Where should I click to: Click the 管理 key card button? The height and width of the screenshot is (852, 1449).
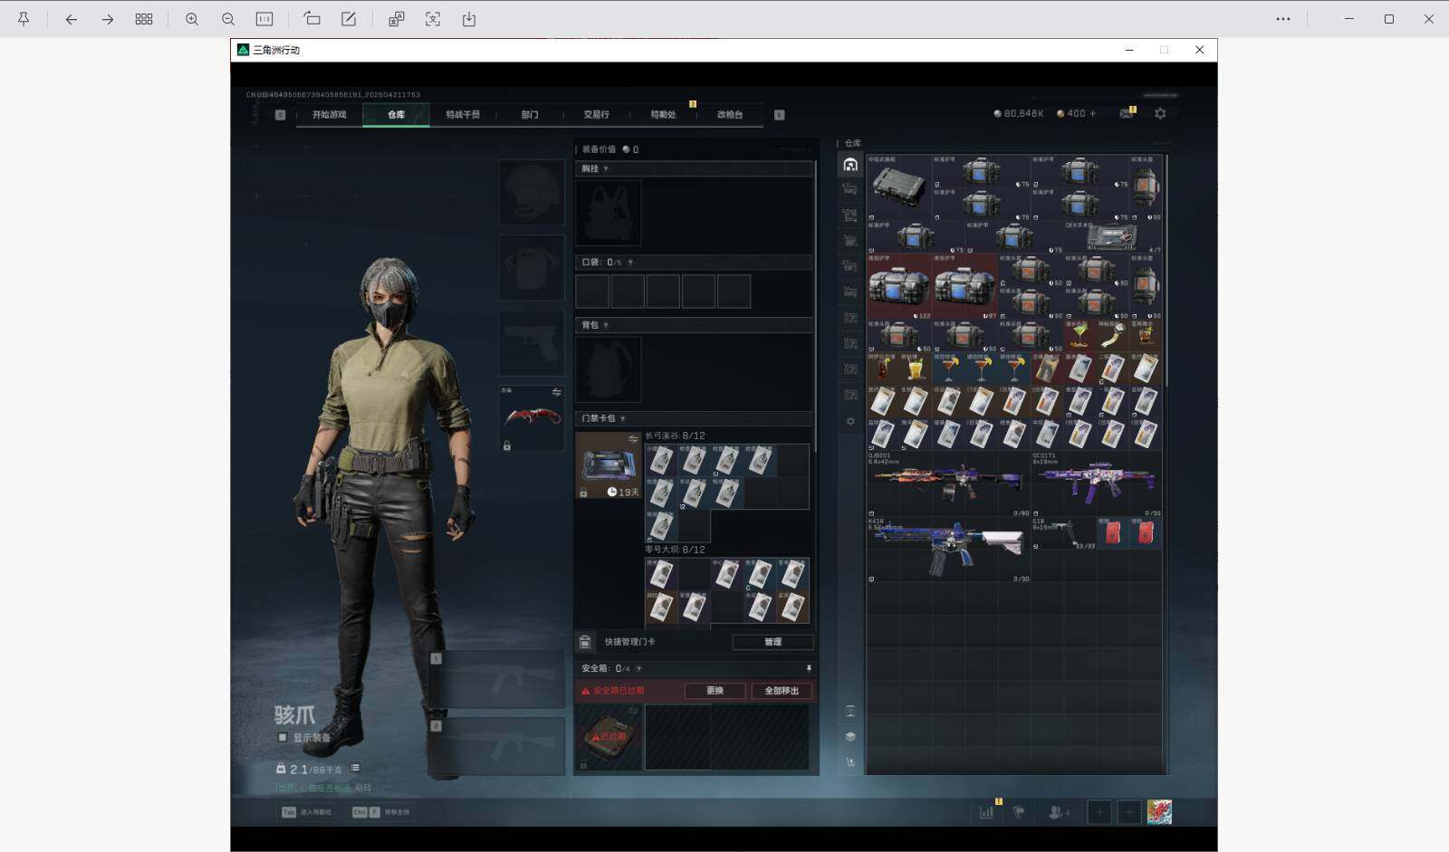tap(772, 642)
